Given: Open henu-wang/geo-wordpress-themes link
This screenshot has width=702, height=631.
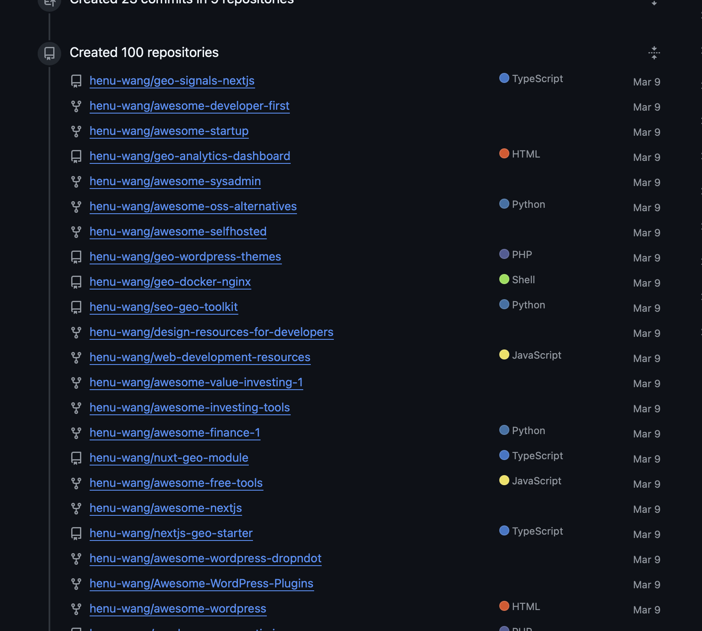Looking at the screenshot, I should click(x=185, y=257).
